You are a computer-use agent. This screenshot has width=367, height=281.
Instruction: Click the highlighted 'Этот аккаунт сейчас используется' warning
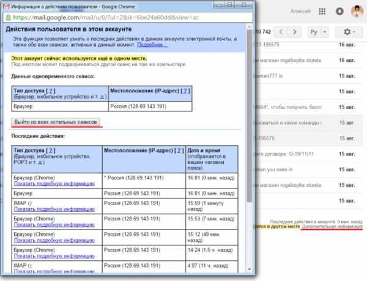tap(79, 58)
